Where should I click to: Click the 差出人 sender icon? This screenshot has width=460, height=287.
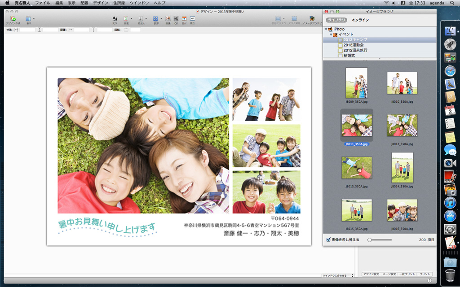(x=141, y=19)
